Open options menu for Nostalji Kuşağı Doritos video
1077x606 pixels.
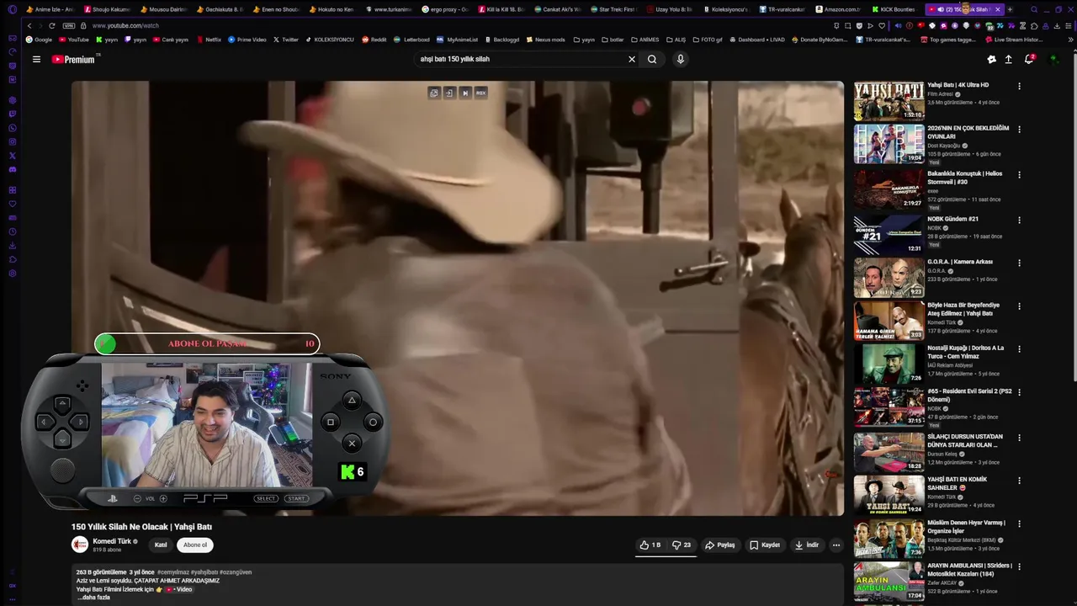coord(1019,349)
